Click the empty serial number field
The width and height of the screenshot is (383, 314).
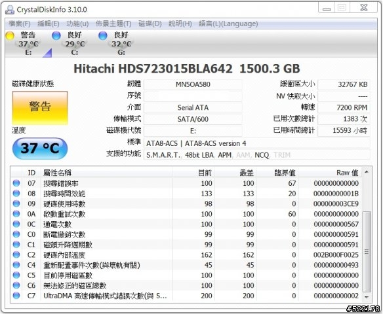pyautogui.click(x=193, y=96)
